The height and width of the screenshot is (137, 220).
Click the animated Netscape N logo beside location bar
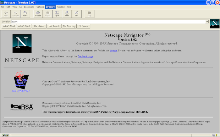tap(215, 23)
